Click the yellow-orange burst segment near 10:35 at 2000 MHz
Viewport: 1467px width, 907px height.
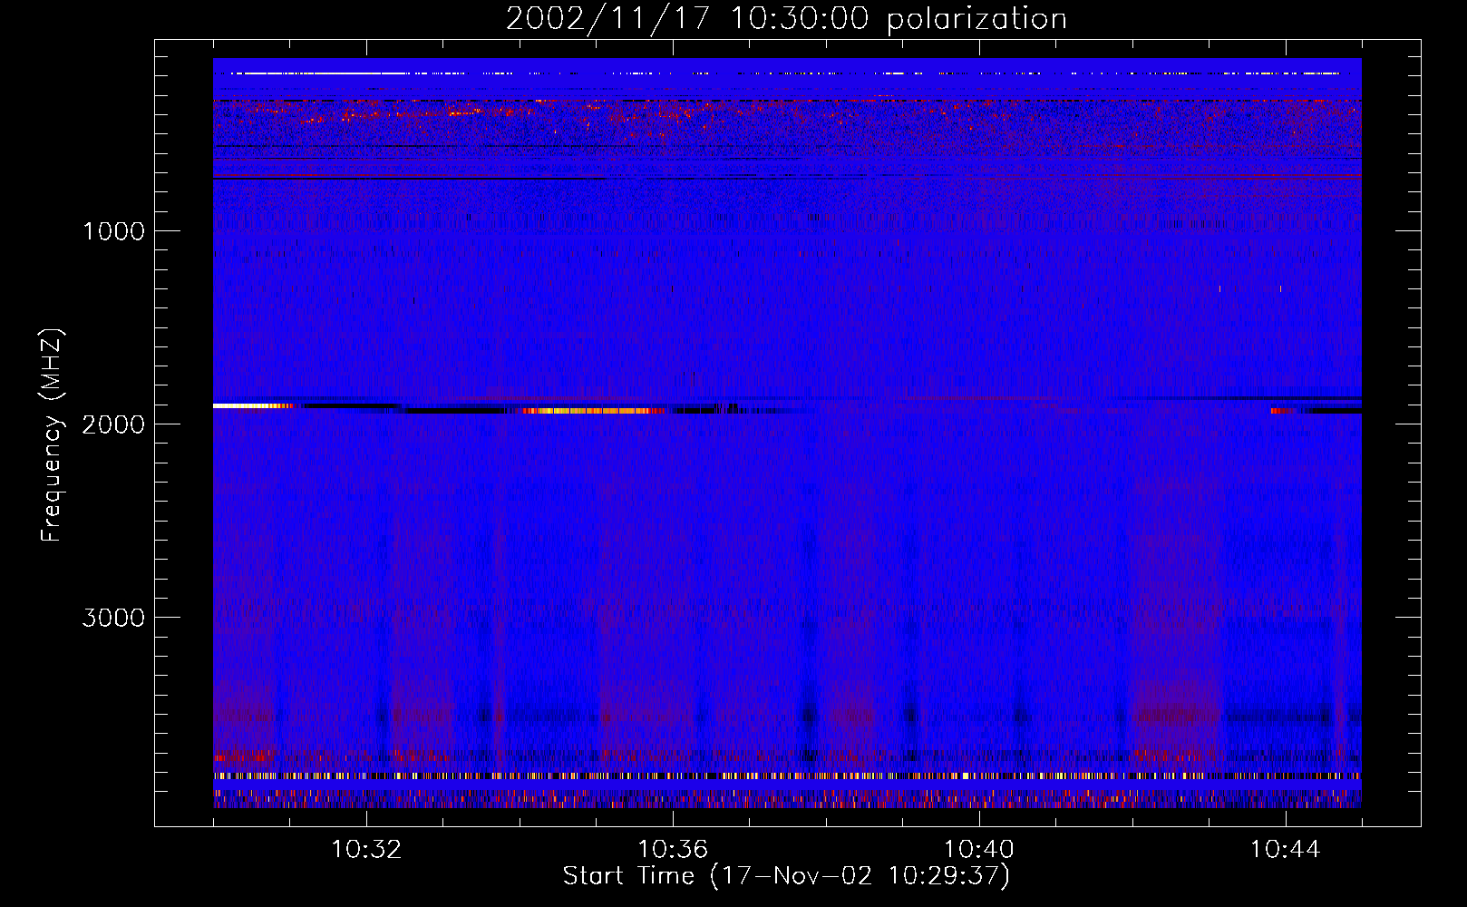(x=593, y=411)
